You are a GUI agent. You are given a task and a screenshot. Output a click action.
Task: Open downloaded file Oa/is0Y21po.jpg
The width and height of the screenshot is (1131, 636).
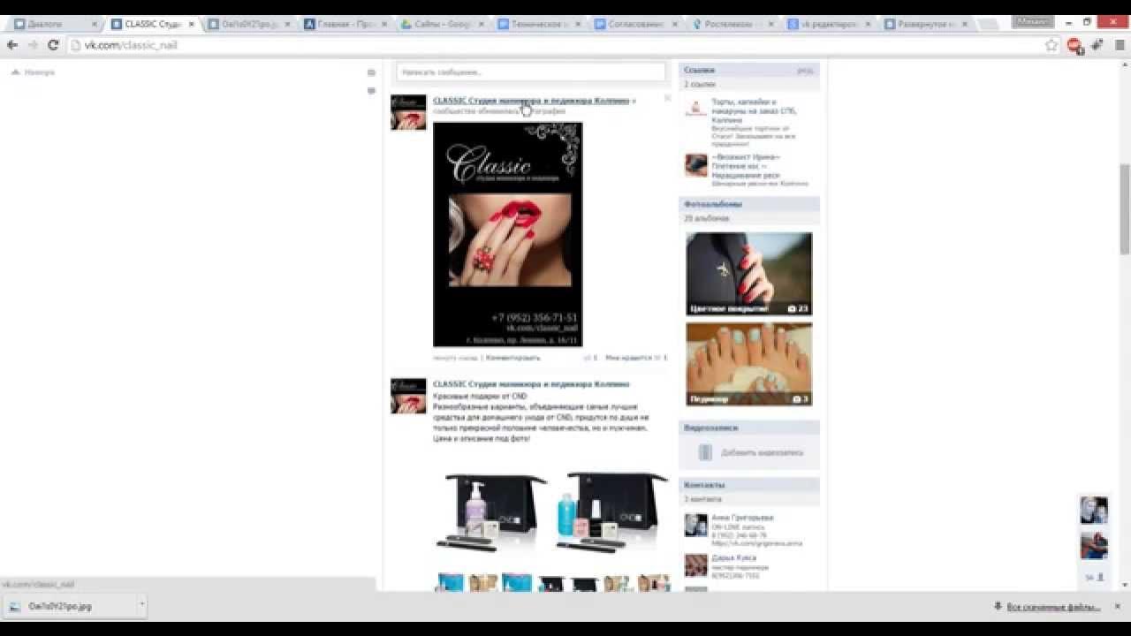click(x=69, y=607)
